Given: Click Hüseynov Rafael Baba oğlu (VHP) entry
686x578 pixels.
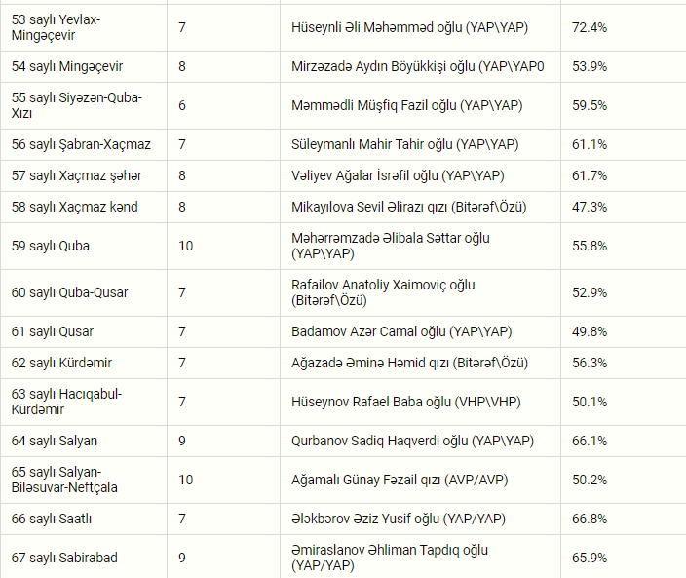Looking at the screenshot, I should (x=406, y=402).
